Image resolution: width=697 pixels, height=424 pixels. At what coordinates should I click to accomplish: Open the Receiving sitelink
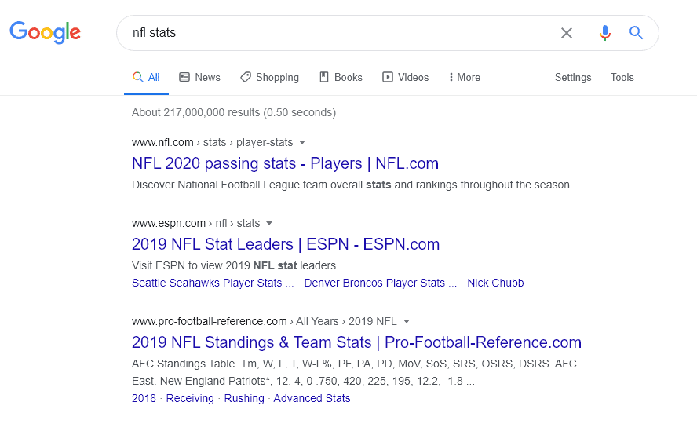(190, 399)
